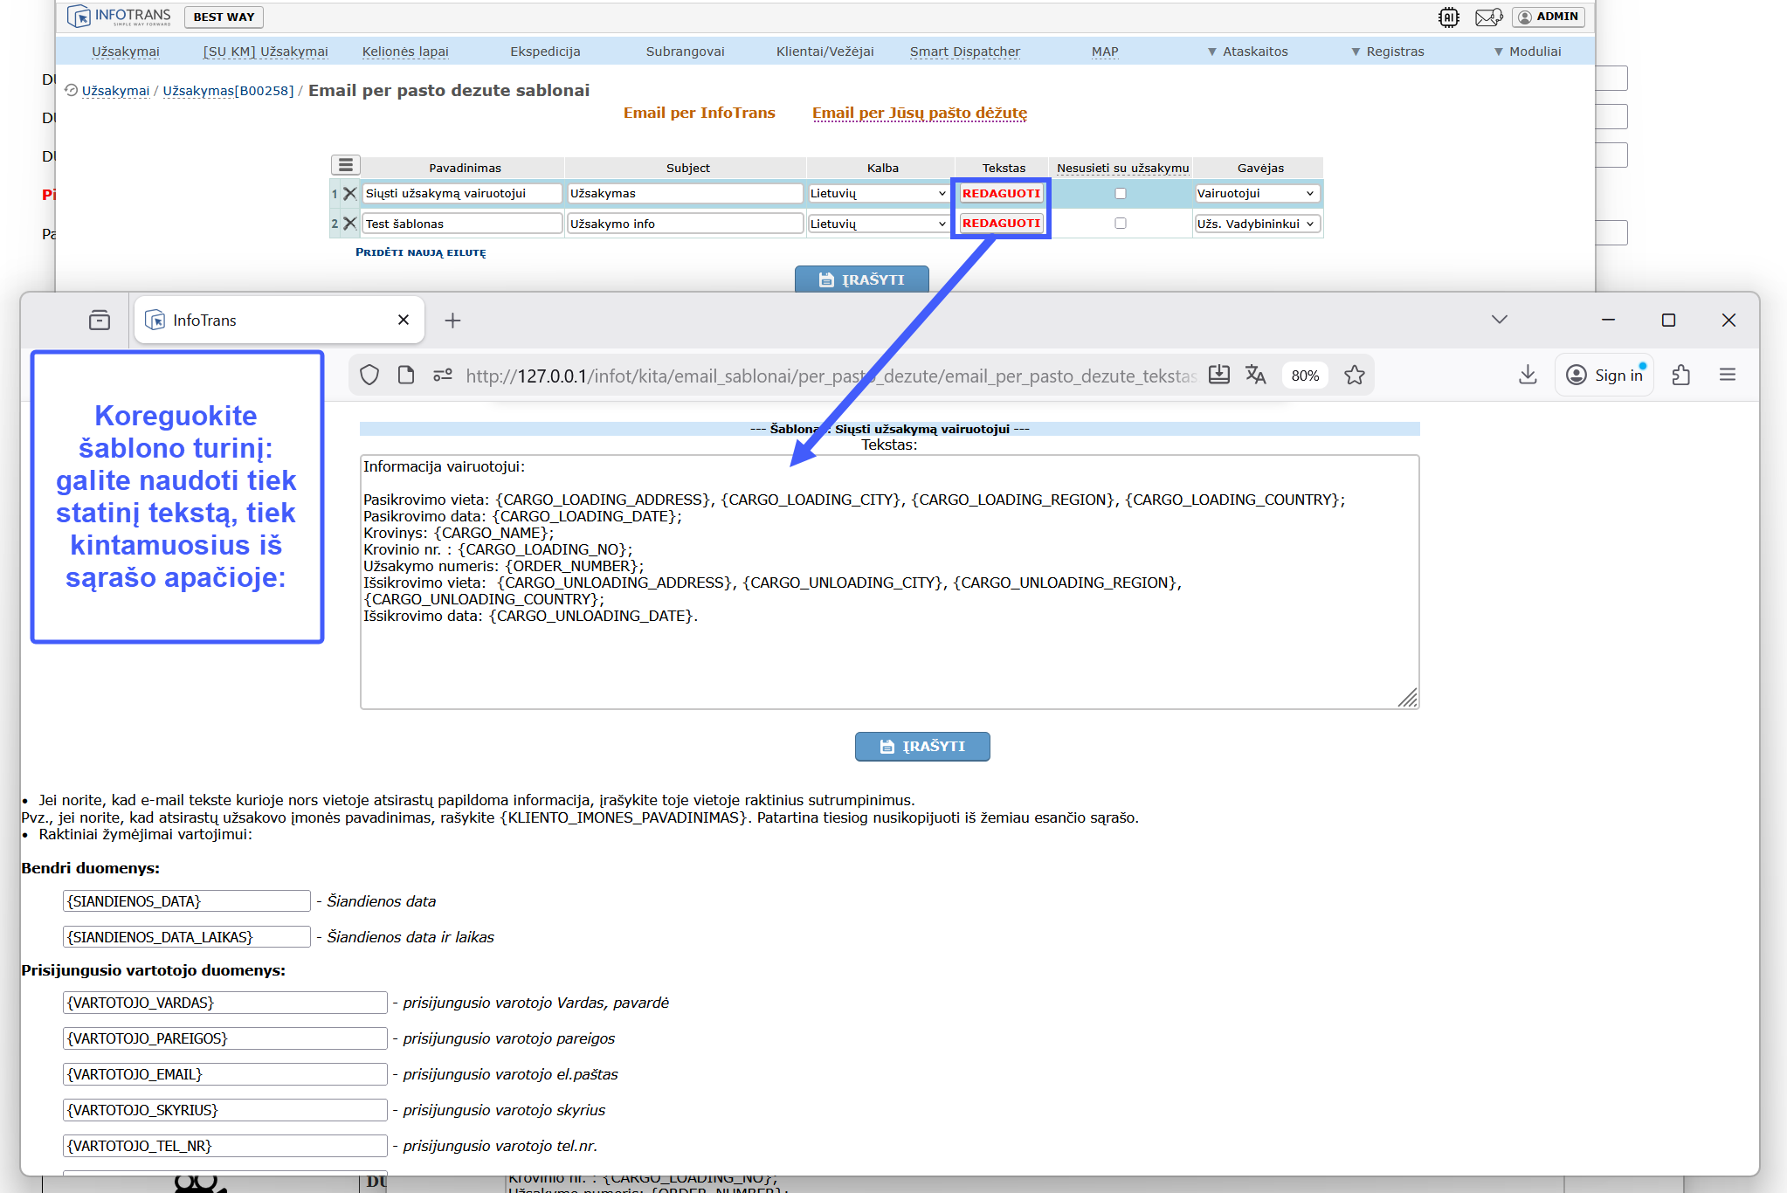The height and width of the screenshot is (1193, 1787).
Task: Open the table menu hamburger icon
Action: (x=346, y=165)
